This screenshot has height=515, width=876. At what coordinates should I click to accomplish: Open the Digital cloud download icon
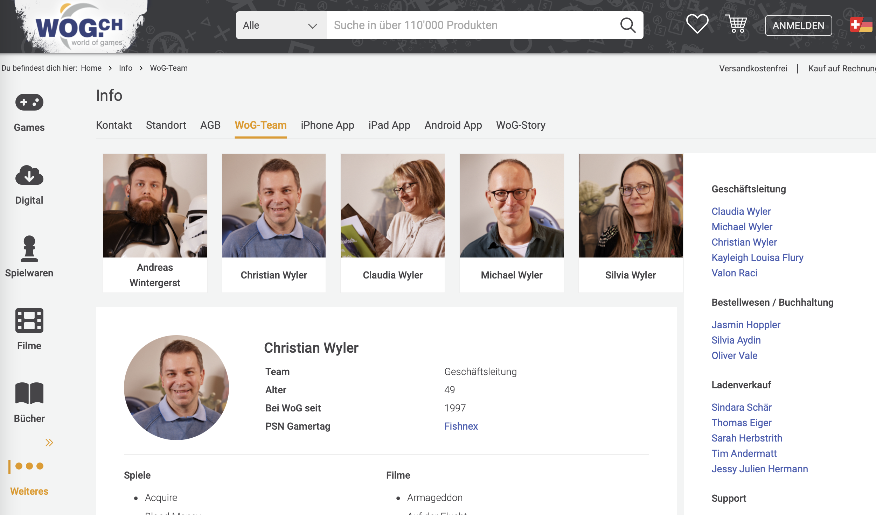point(29,175)
